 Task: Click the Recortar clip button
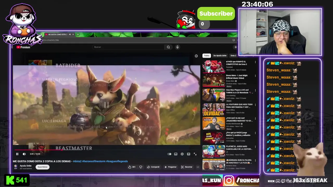[187, 167]
